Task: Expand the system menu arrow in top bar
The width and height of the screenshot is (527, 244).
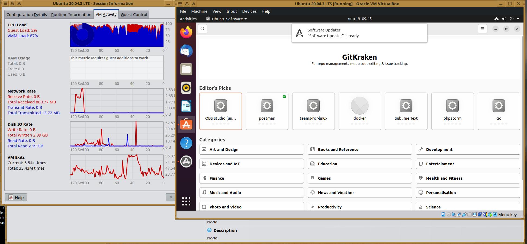Action: tap(518, 19)
